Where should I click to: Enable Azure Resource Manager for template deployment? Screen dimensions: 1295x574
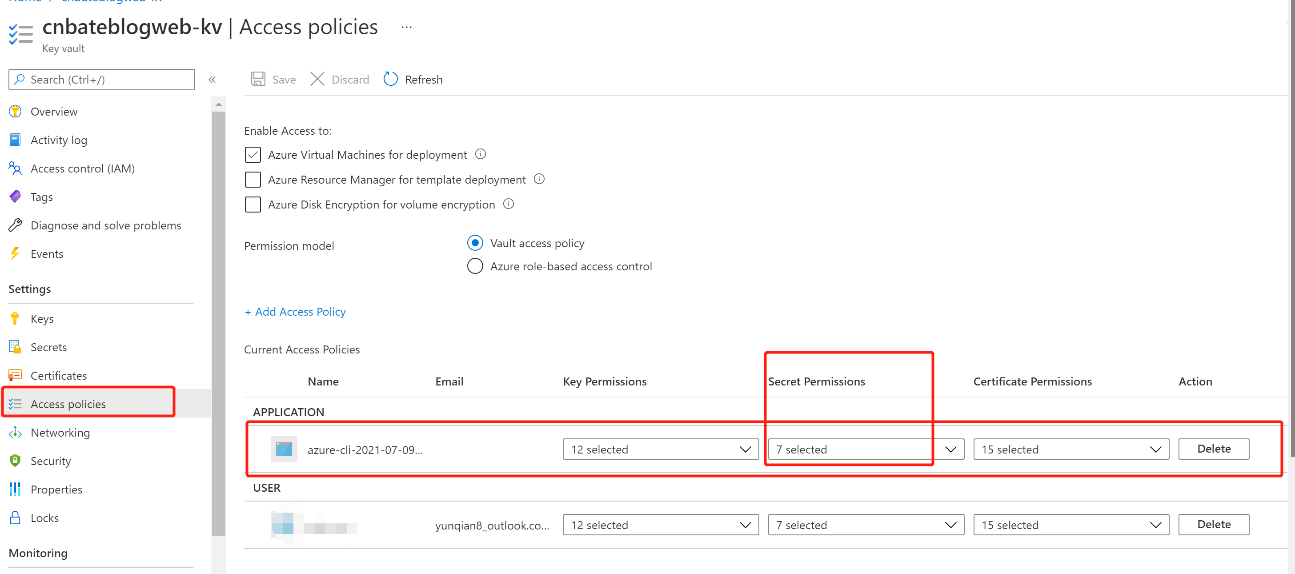click(253, 180)
